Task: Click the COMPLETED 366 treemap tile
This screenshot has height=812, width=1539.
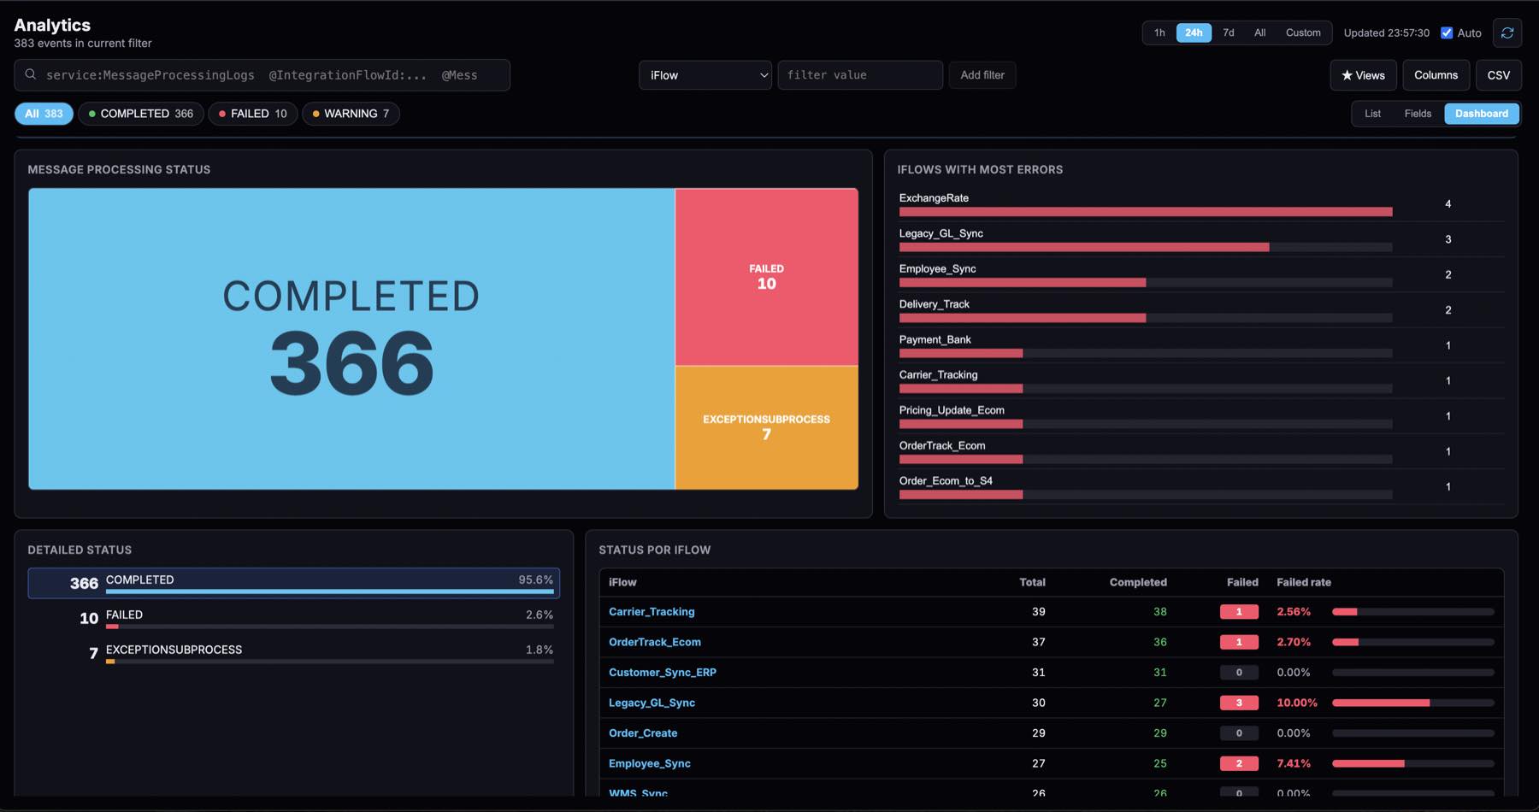Action: (x=351, y=339)
